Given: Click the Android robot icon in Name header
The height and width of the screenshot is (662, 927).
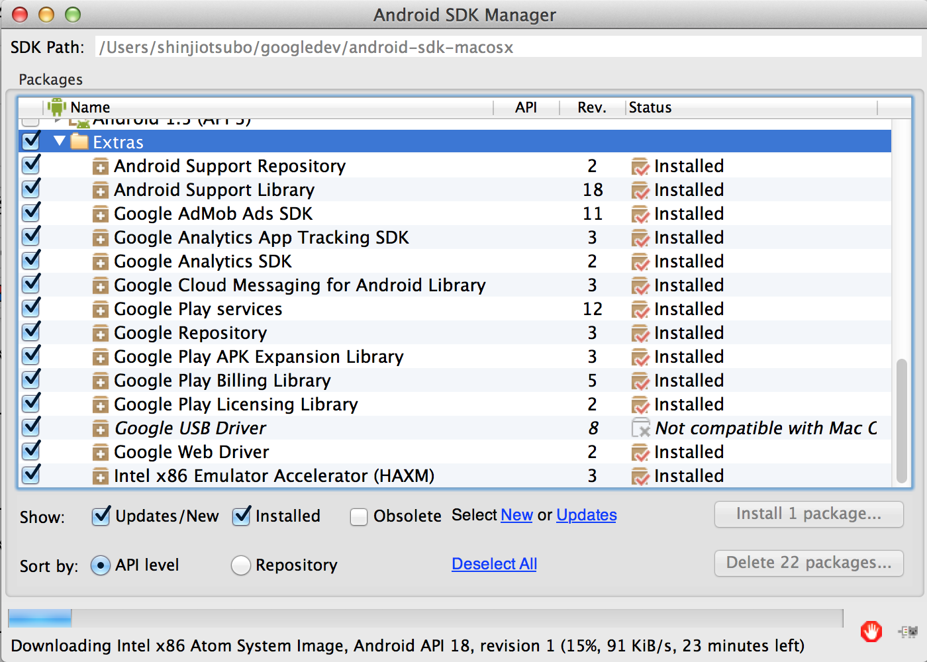Looking at the screenshot, I should pyautogui.click(x=57, y=107).
